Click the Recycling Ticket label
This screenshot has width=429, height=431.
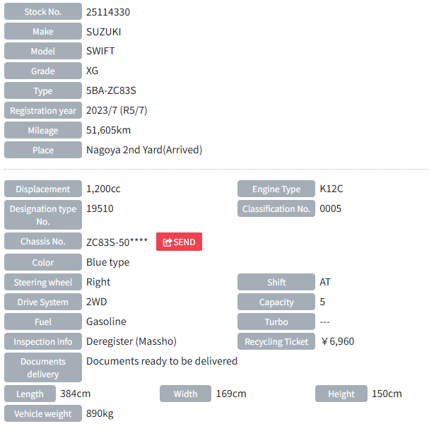point(276,342)
